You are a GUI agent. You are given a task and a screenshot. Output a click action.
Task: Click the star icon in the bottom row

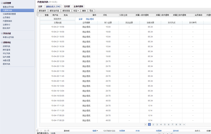tap(41, 131)
